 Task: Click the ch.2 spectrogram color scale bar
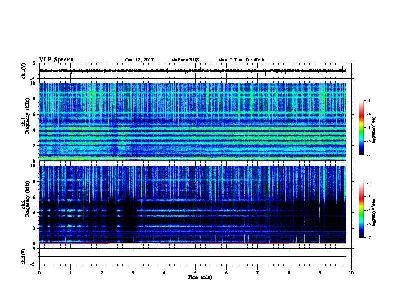click(361, 210)
